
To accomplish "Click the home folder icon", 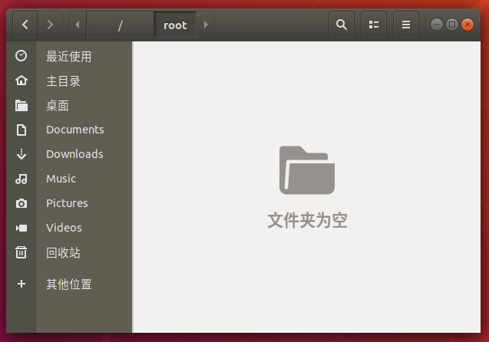I will point(21,81).
